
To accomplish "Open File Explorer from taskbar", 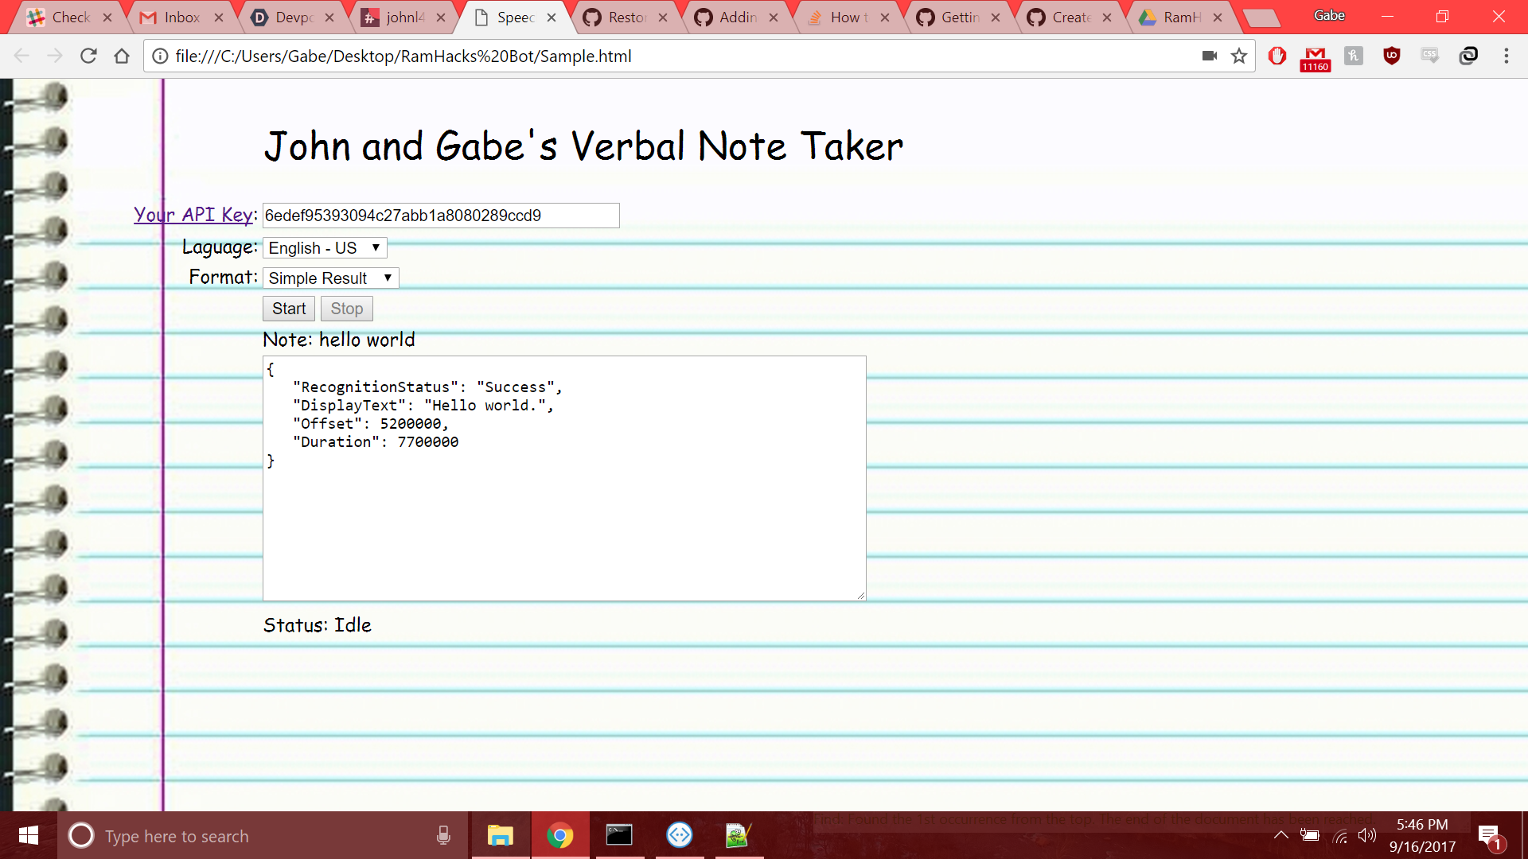I will coord(500,836).
